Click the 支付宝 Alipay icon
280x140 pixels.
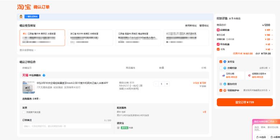pyautogui.click(x=225, y=62)
